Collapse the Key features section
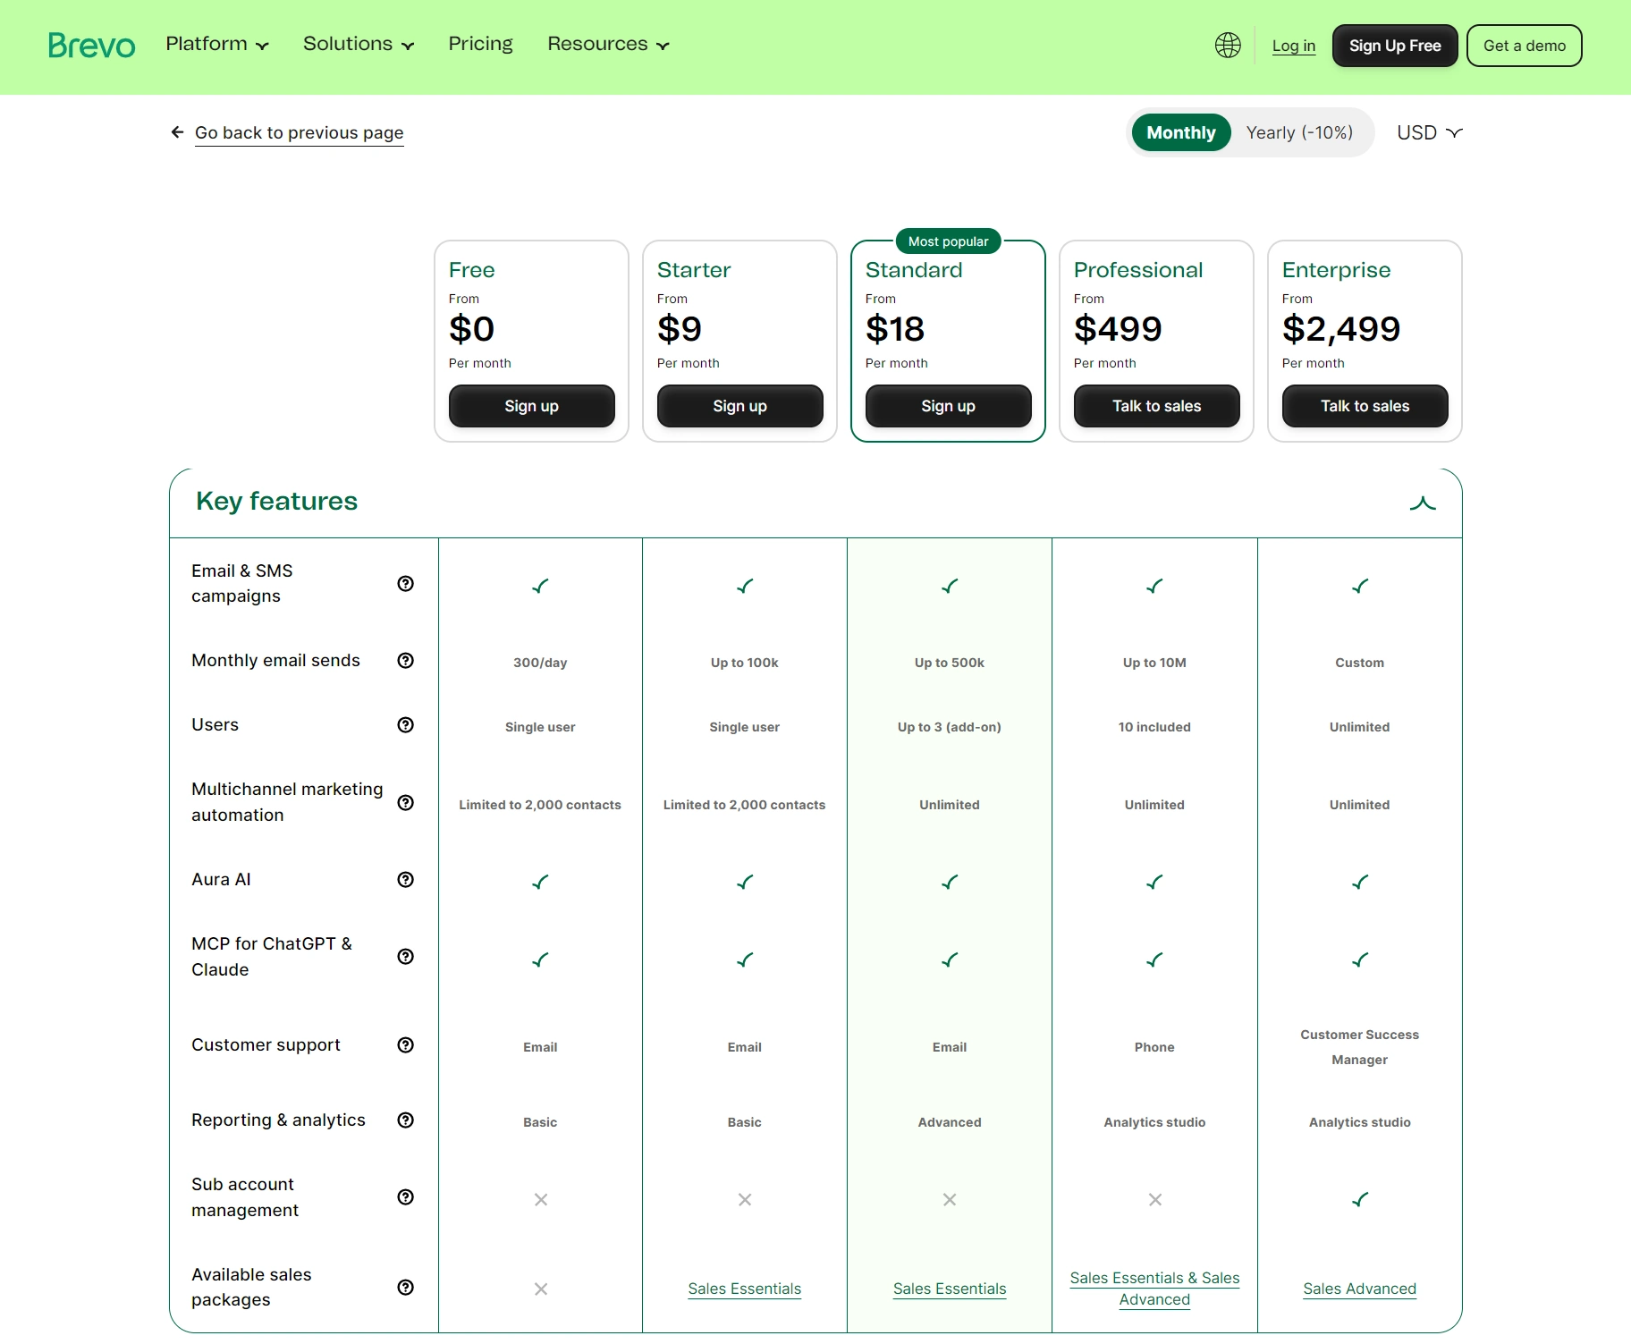1631x1344 pixels. (x=1423, y=503)
